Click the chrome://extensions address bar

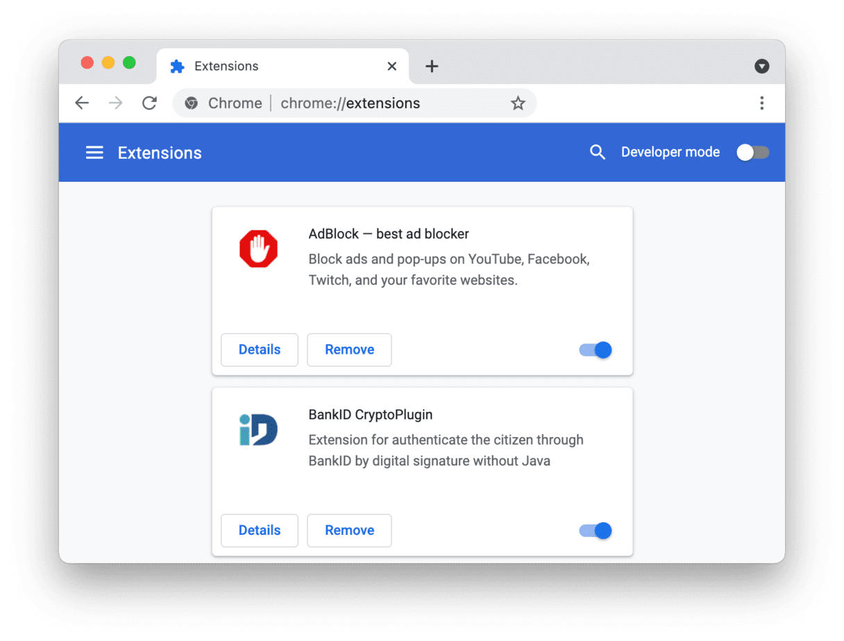coord(354,103)
